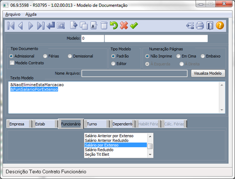
Task: Open the hierarchy tree icon
Action: pos(190,26)
